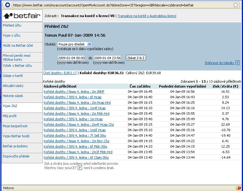Open Chrtí dostihy EUR3.17 link
Viewport: 243px width, 191px height.
coord(60,73)
